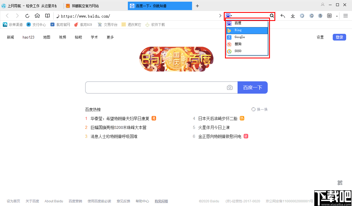Image resolution: width=352 pixels, height=206 pixels.
Task: Open headline 金正恩向特朗普致慰问电
Action: click(x=220, y=136)
